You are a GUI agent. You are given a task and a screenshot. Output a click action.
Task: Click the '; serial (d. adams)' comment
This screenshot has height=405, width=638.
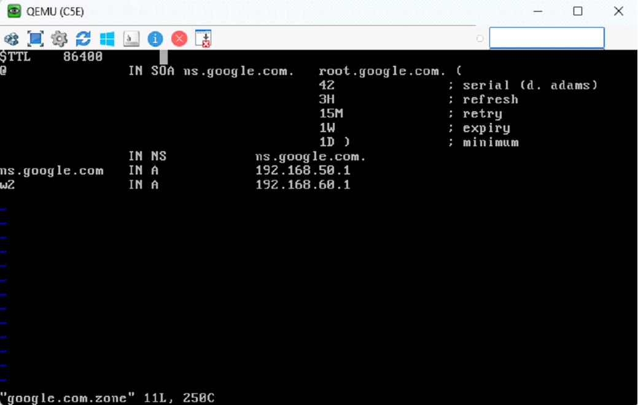coord(523,85)
